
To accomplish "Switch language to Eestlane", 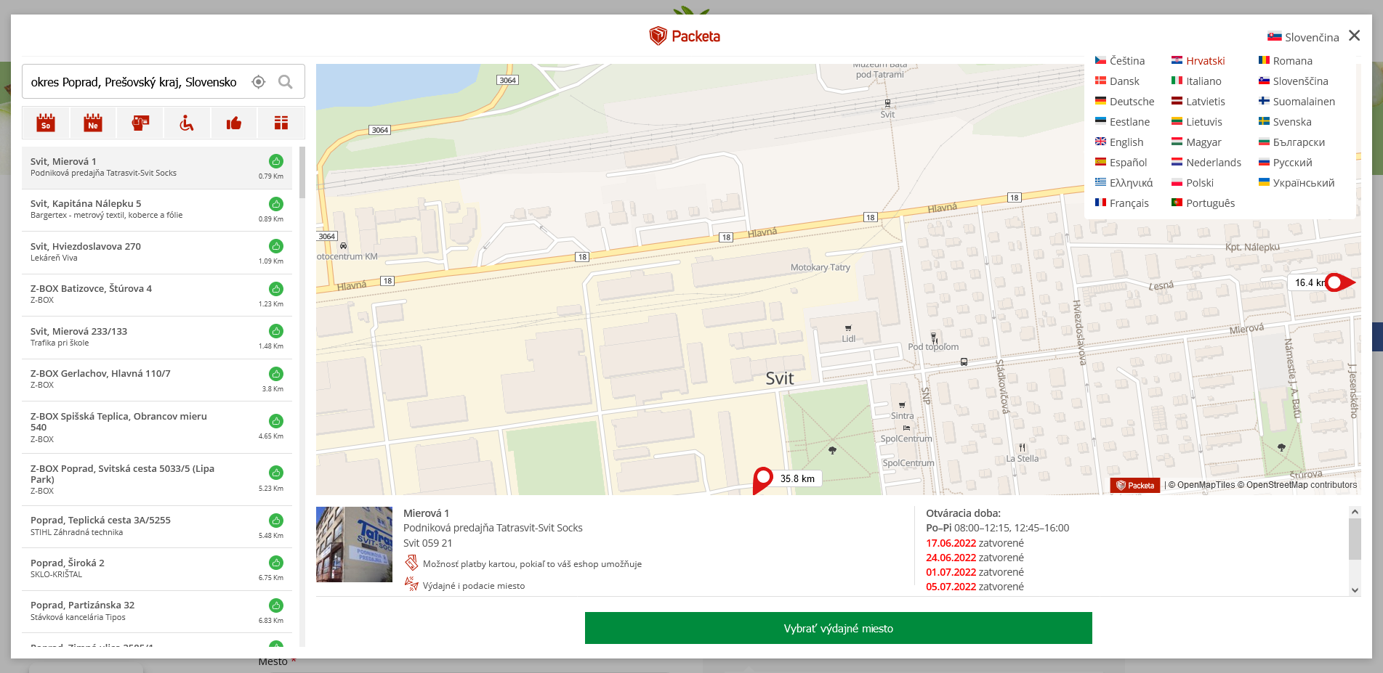I will coord(1122,122).
